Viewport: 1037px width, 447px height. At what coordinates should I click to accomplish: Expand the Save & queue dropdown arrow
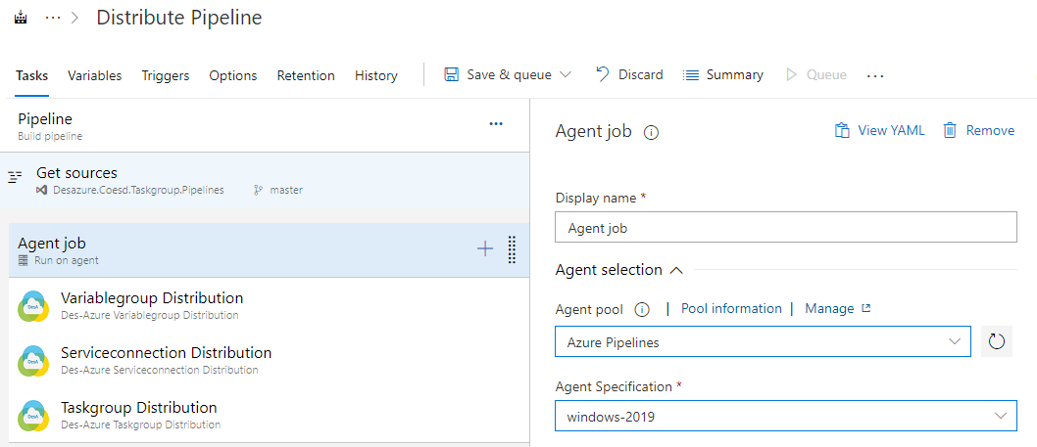(x=565, y=74)
